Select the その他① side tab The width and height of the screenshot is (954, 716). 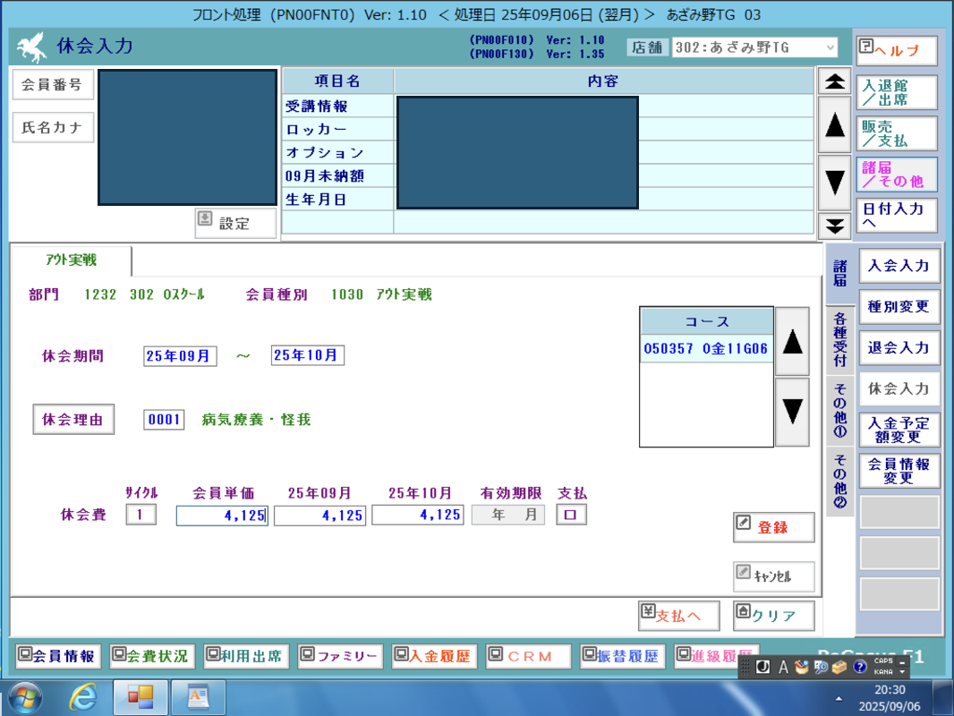[839, 410]
